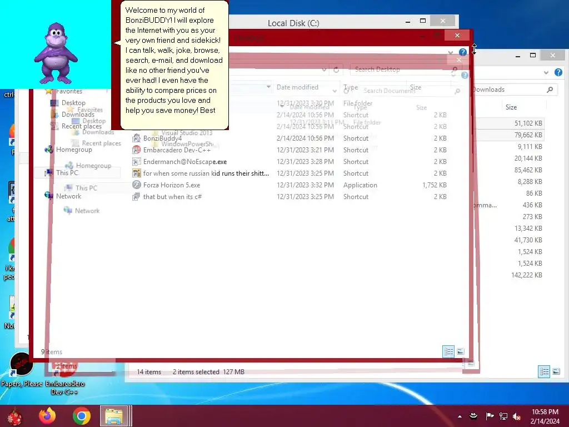
Task: Click the safely remove hardware tray icon
Action: [x=473, y=416]
